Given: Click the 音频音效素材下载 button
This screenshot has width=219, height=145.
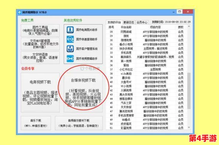Looking at the screenshot, I should (x=79, y=123).
